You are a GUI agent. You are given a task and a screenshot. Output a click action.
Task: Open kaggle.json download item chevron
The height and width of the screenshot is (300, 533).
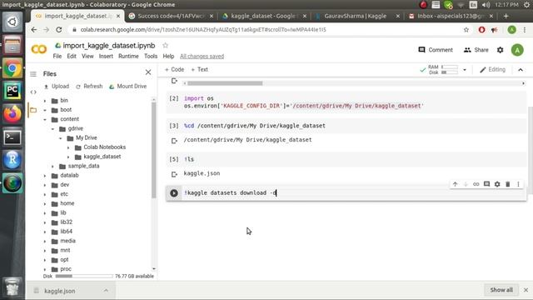tap(106, 291)
